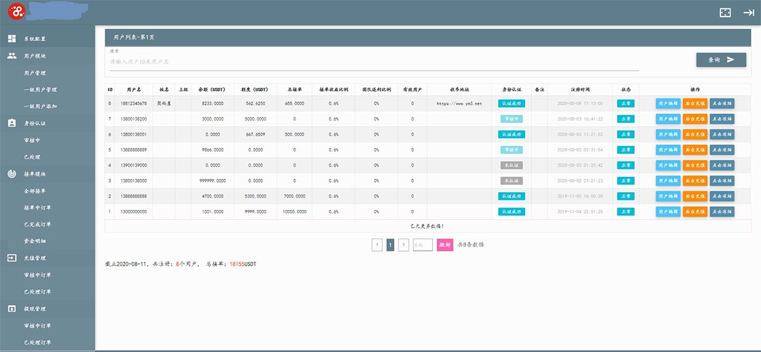Click 用户编辑 for user 18812345678

[668, 103]
